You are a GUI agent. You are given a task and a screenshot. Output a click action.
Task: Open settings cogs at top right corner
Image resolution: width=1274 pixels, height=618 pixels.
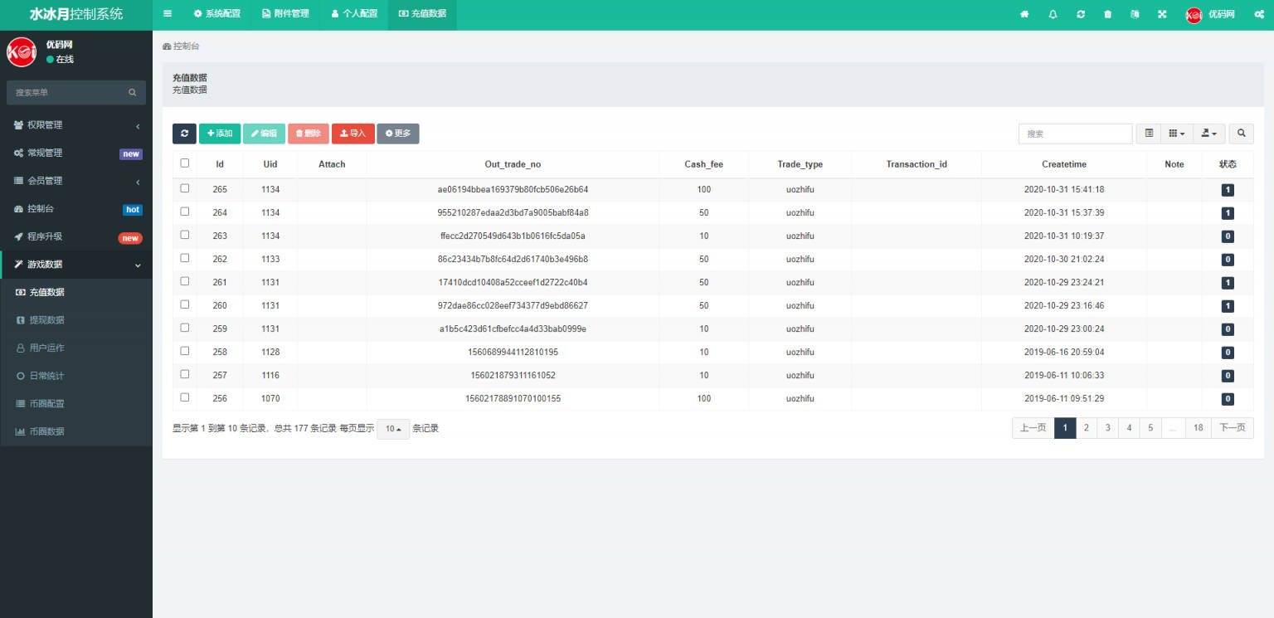pos(1258,14)
